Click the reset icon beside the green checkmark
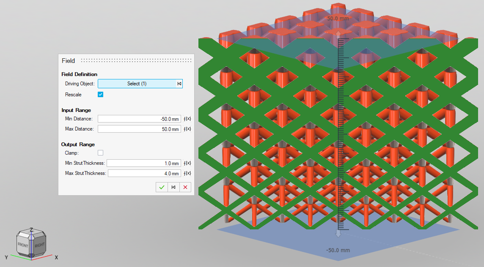 pos(173,187)
